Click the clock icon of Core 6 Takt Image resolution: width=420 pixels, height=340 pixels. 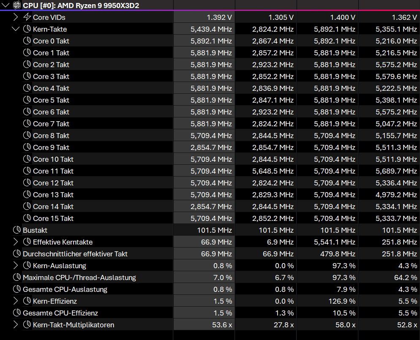click(27, 112)
